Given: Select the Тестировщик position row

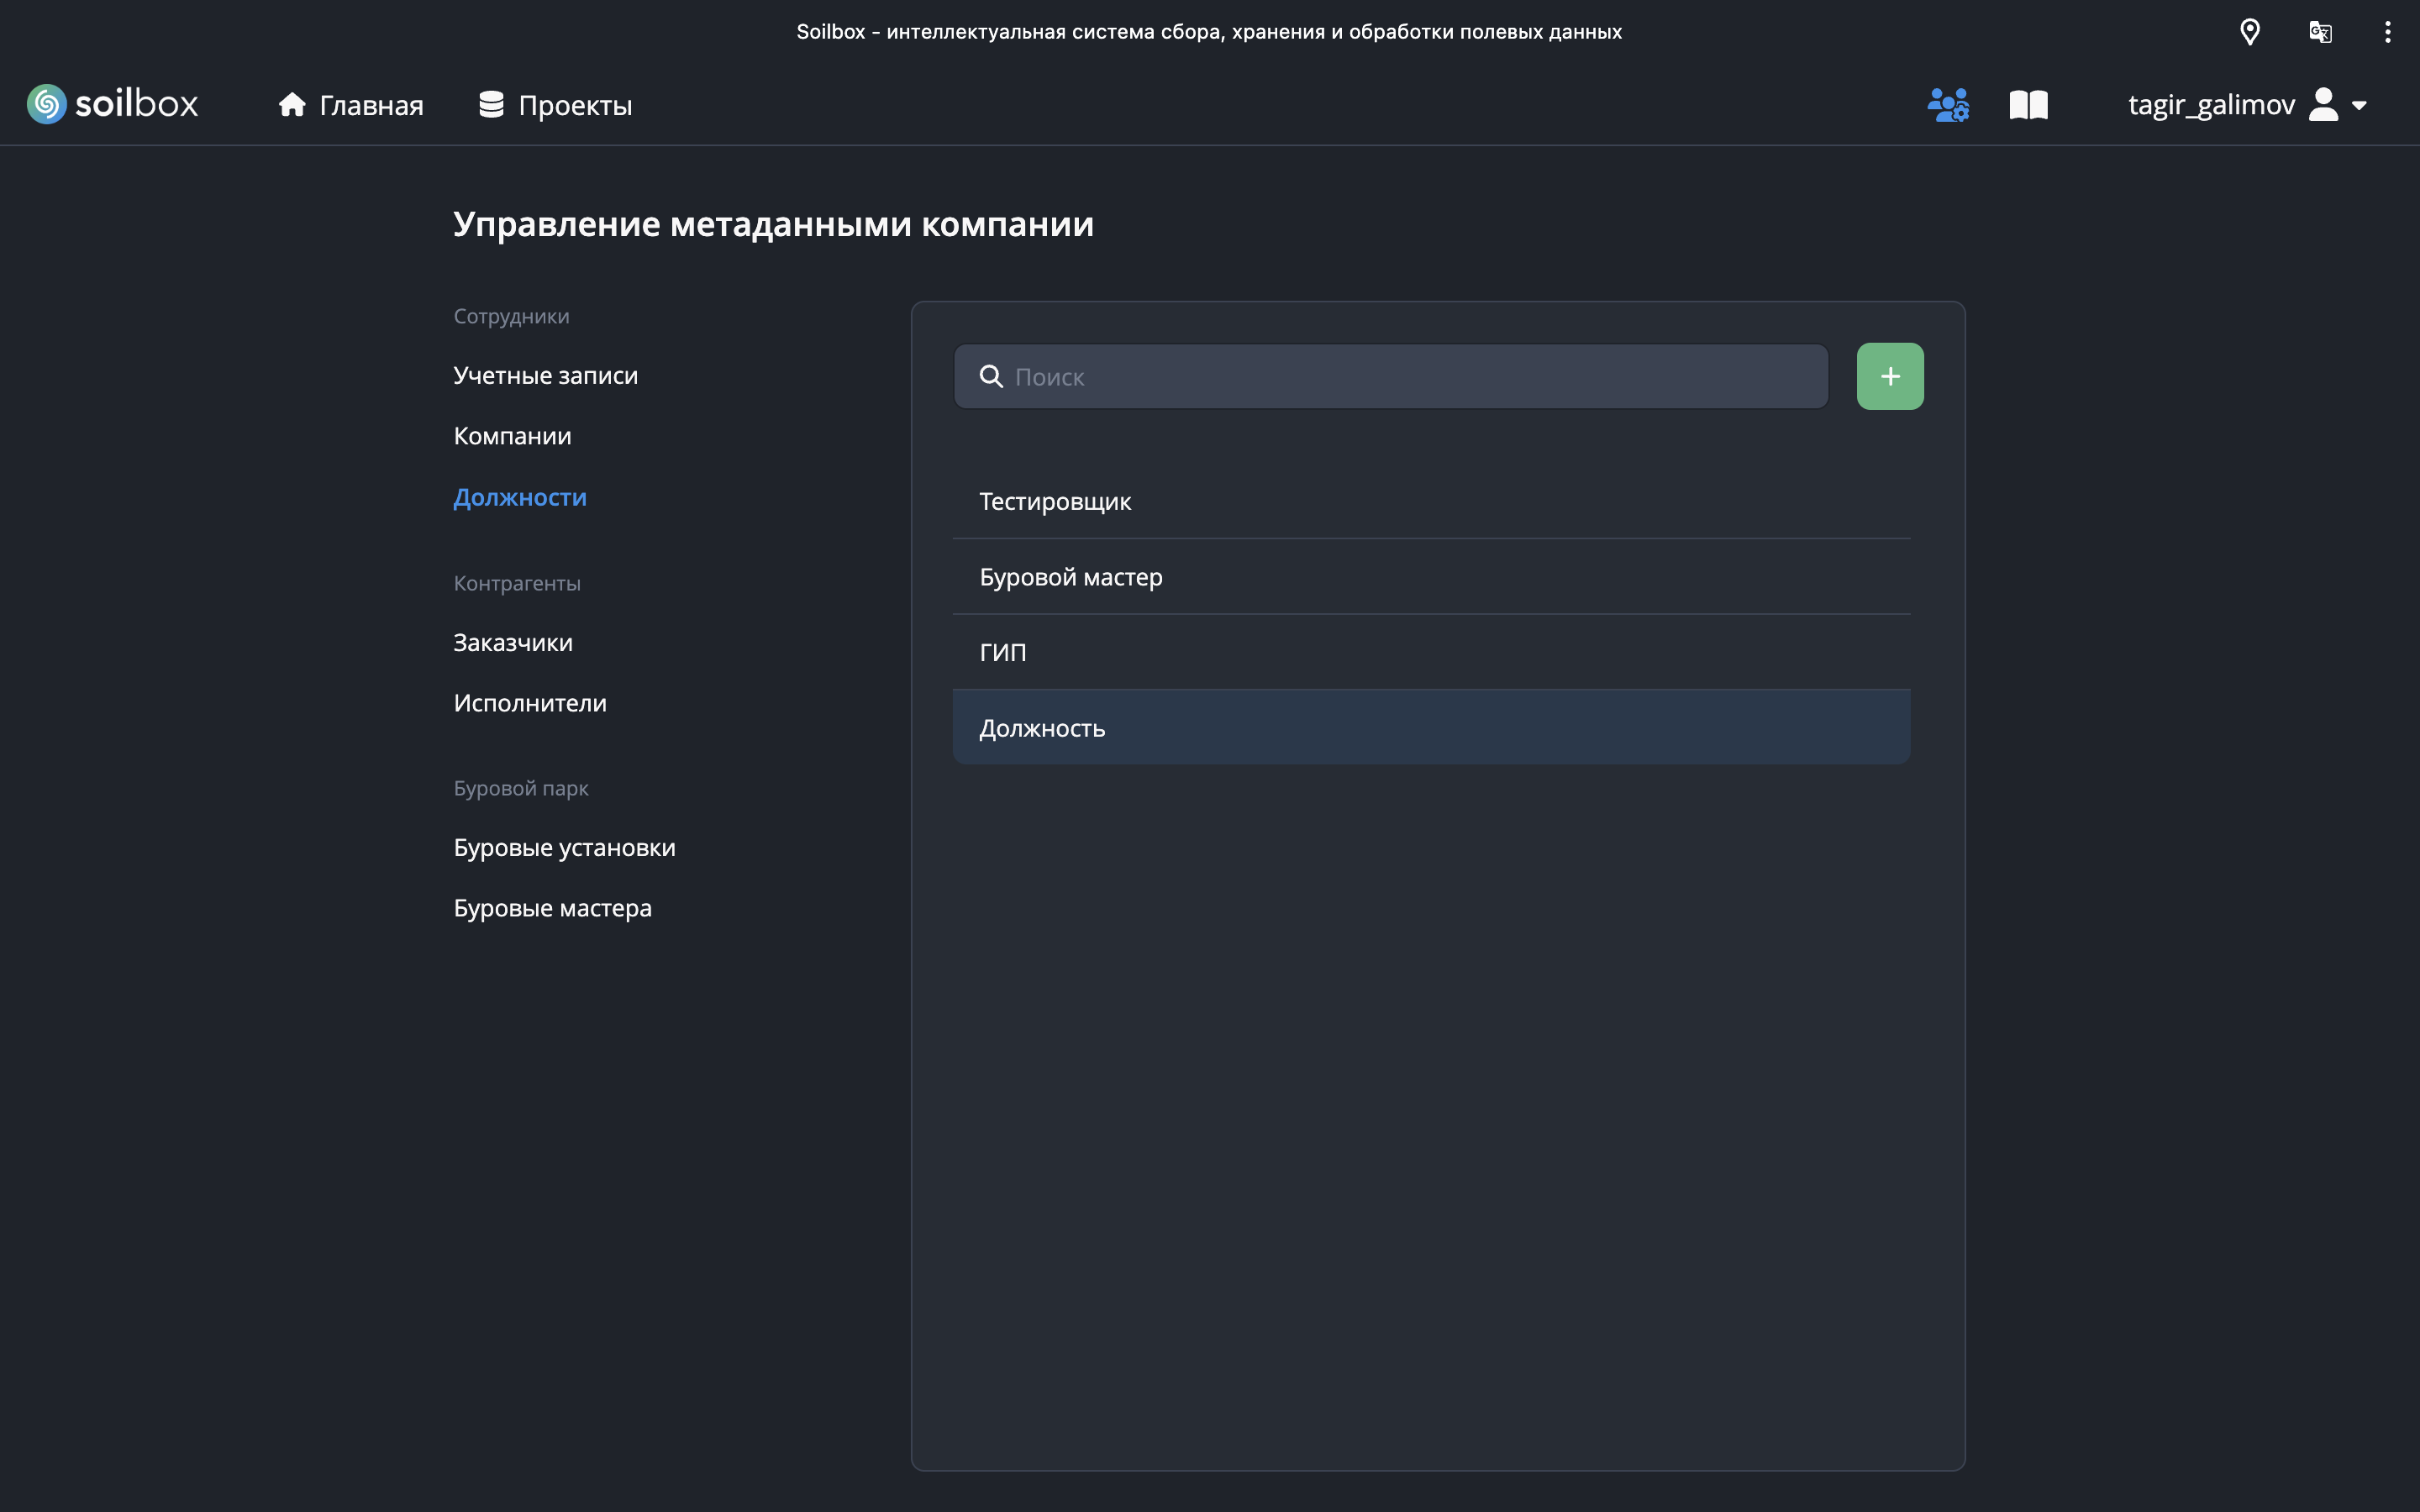Looking at the screenshot, I should point(1430,502).
